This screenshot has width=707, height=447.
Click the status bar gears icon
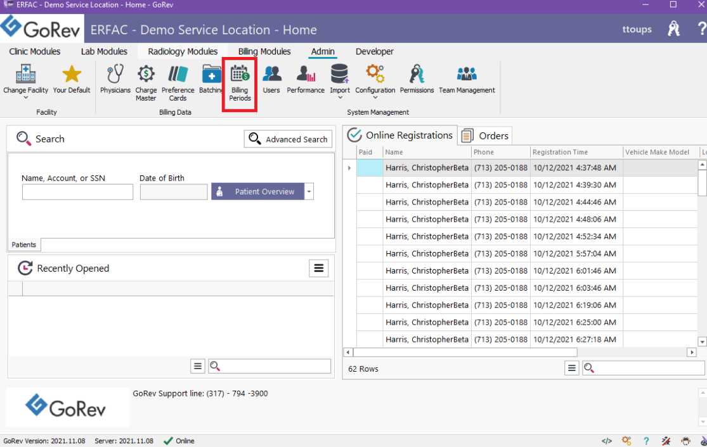(x=626, y=441)
